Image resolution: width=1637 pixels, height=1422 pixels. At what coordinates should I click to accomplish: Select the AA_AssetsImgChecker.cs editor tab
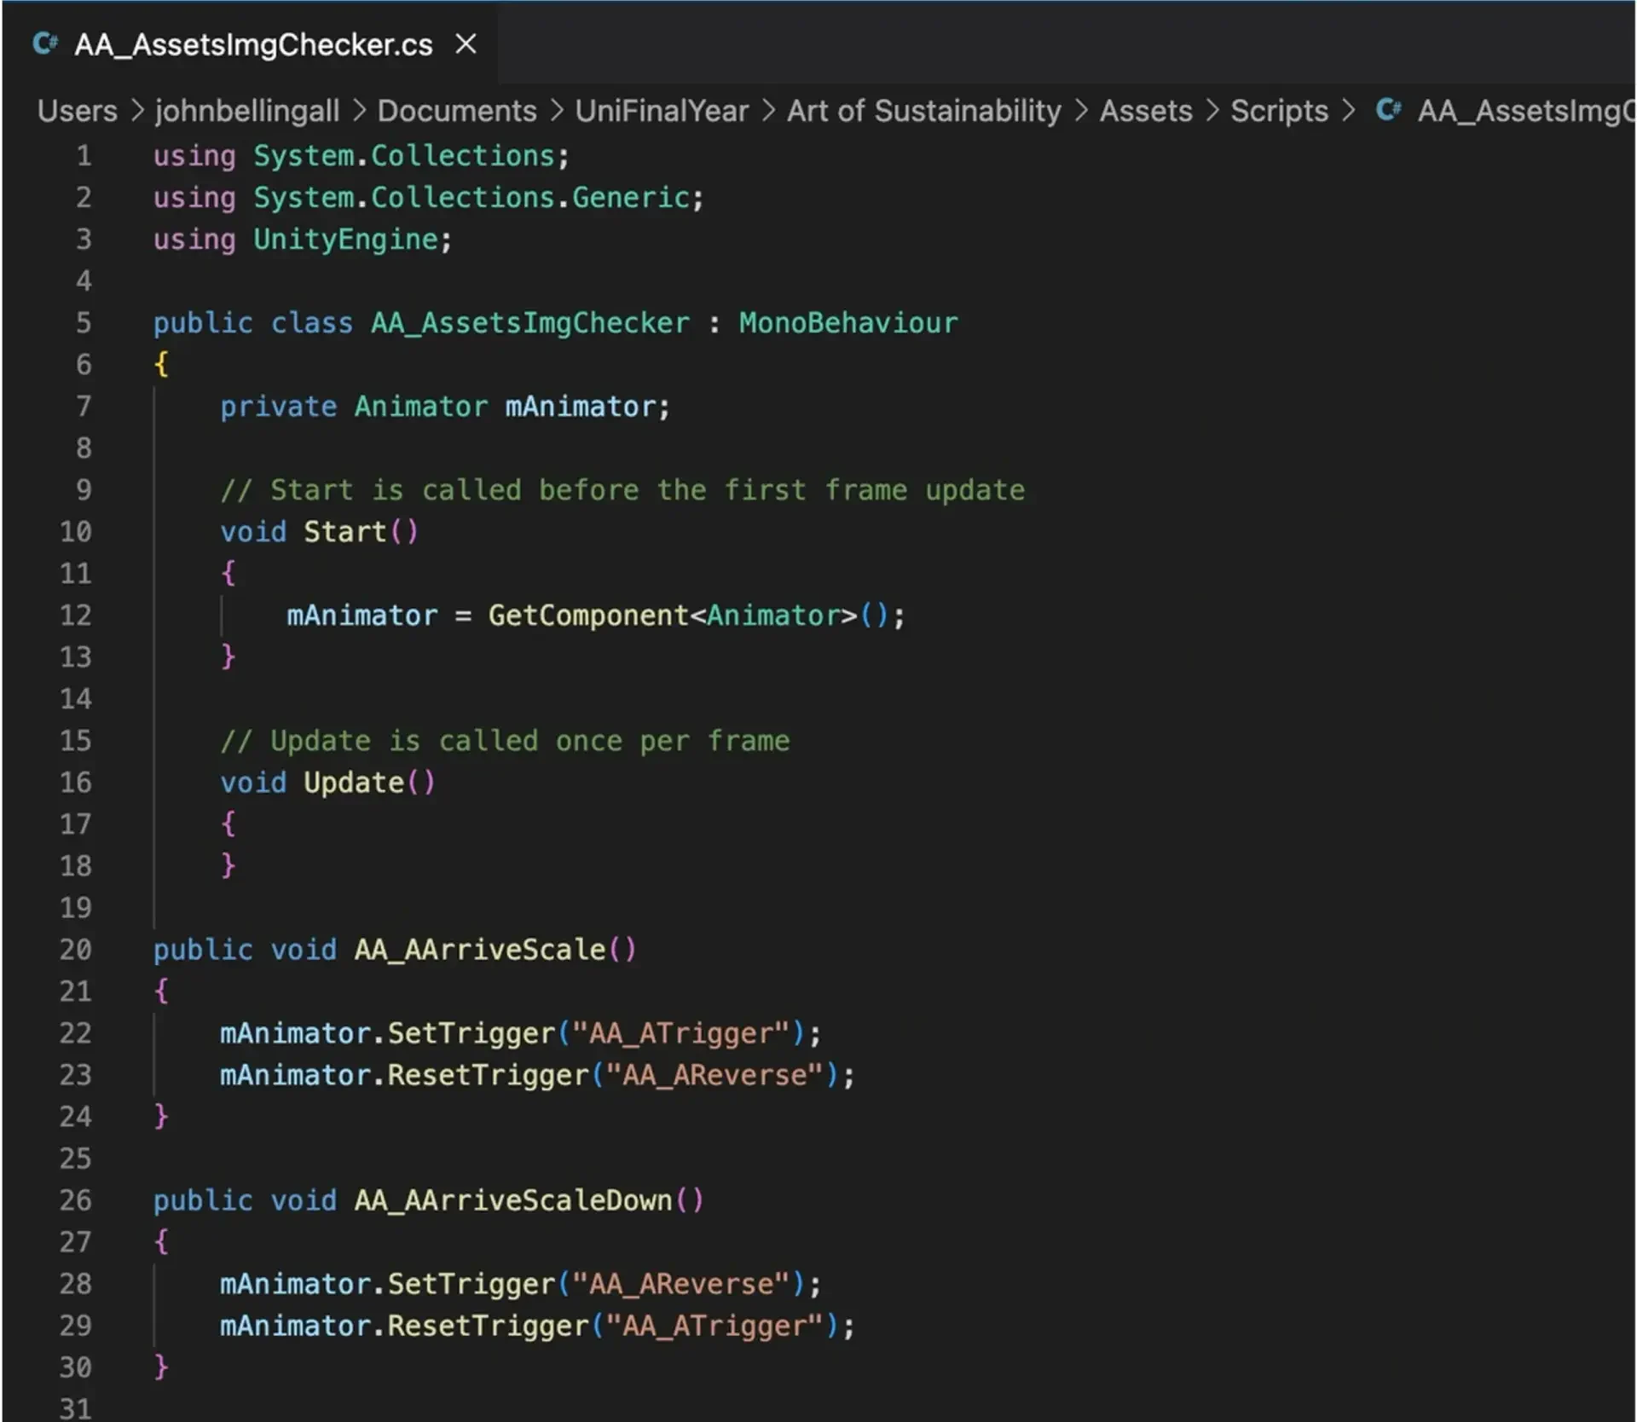point(253,44)
